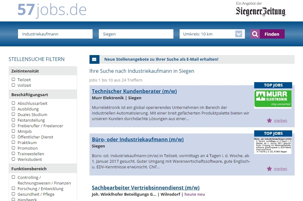This screenshot has height=201, width=303.
Task: Enable the Teilzeit filter
Action: click(x=13, y=79)
